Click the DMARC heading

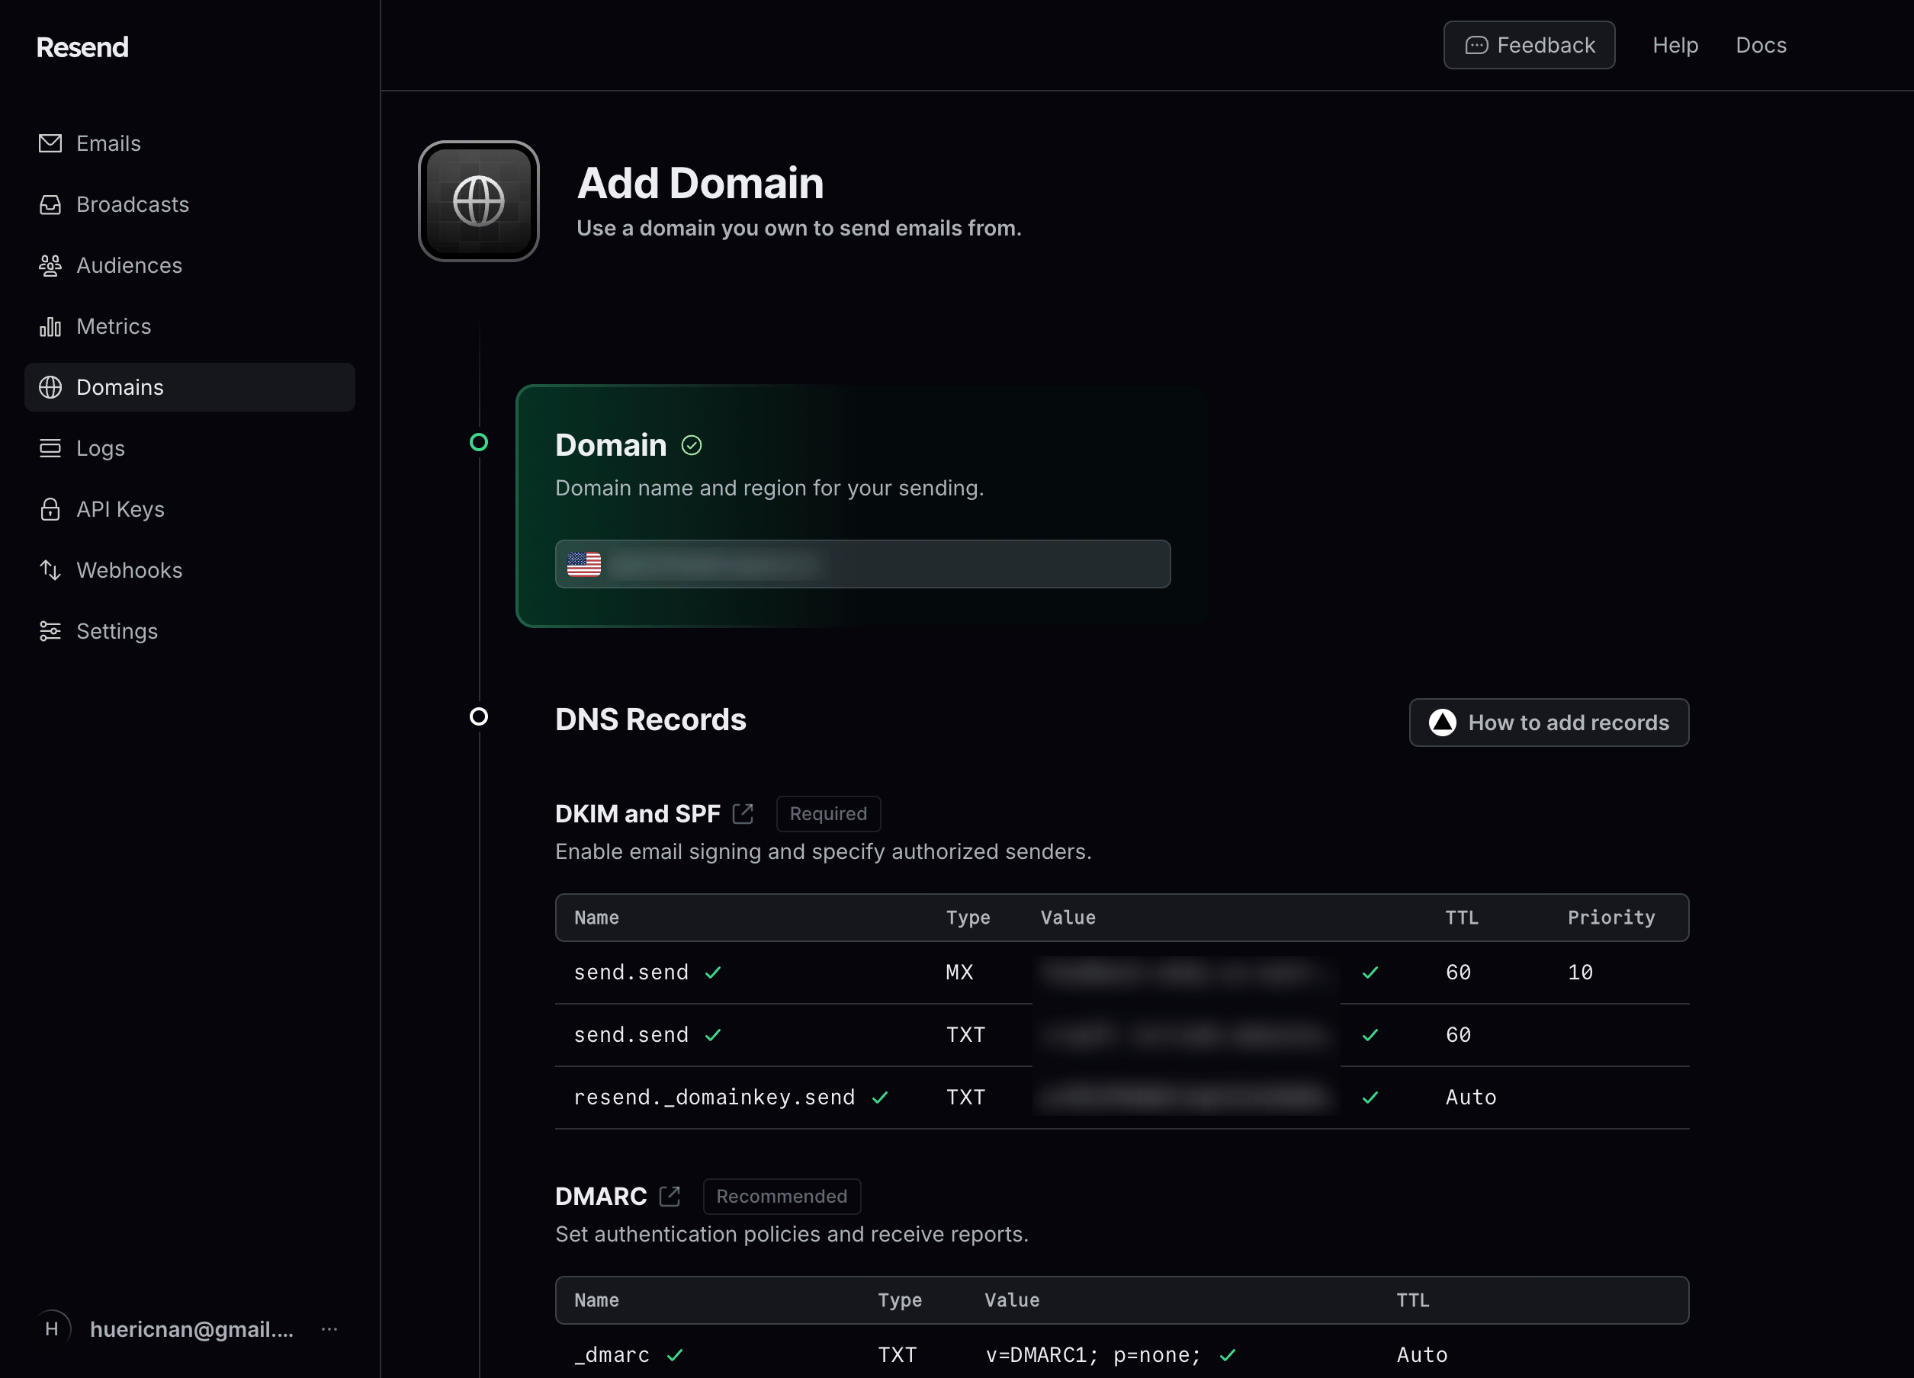tap(601, 1196)
